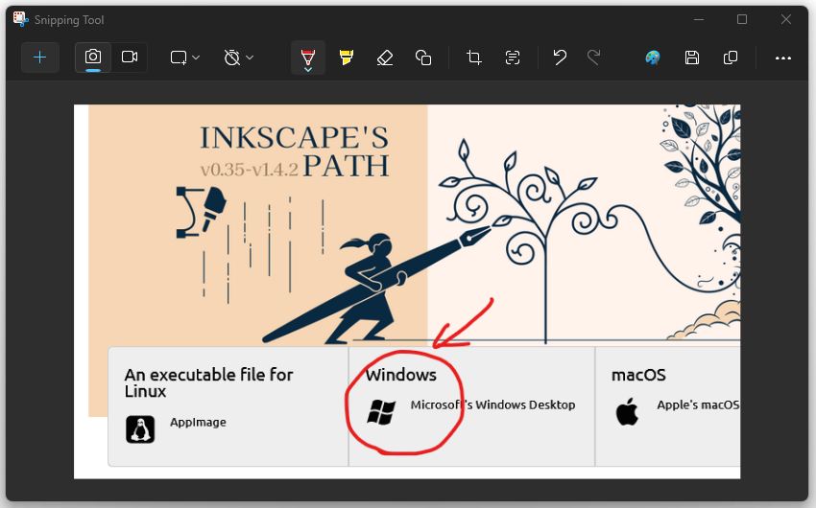Click the Apple's macOS text
The image size is (816, 508).
click(x=698, y=404)
